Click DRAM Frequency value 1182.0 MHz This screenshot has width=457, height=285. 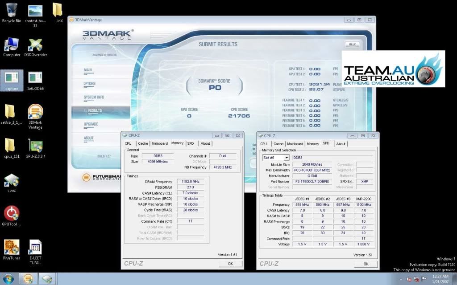(191, 182)
